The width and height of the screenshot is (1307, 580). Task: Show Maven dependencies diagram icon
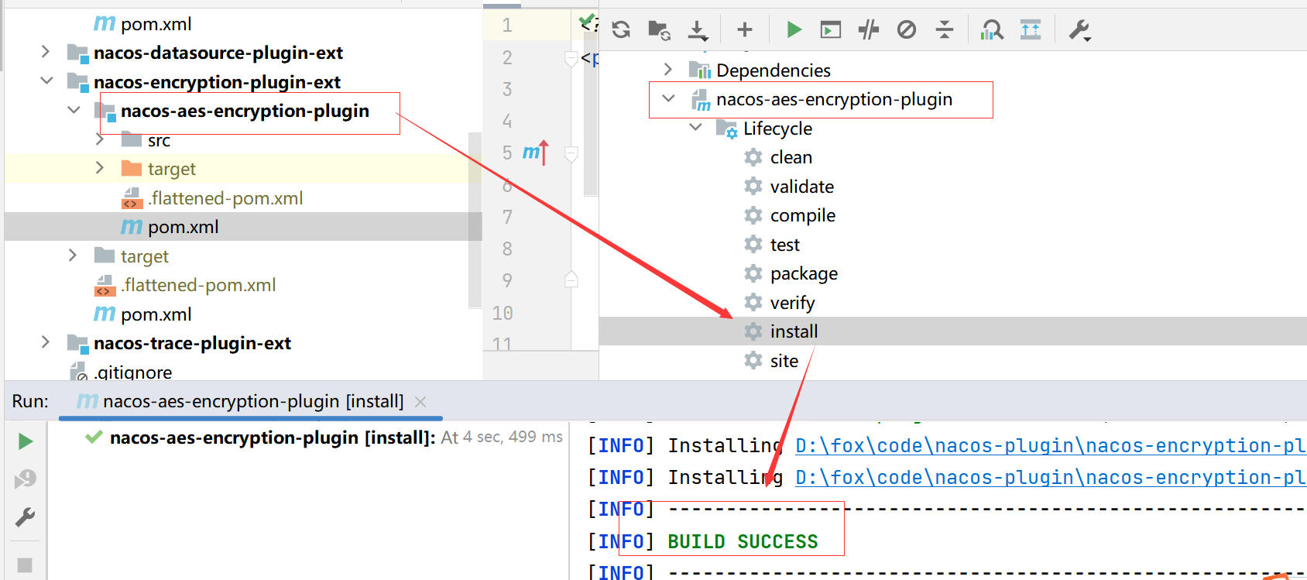(992, 30)
